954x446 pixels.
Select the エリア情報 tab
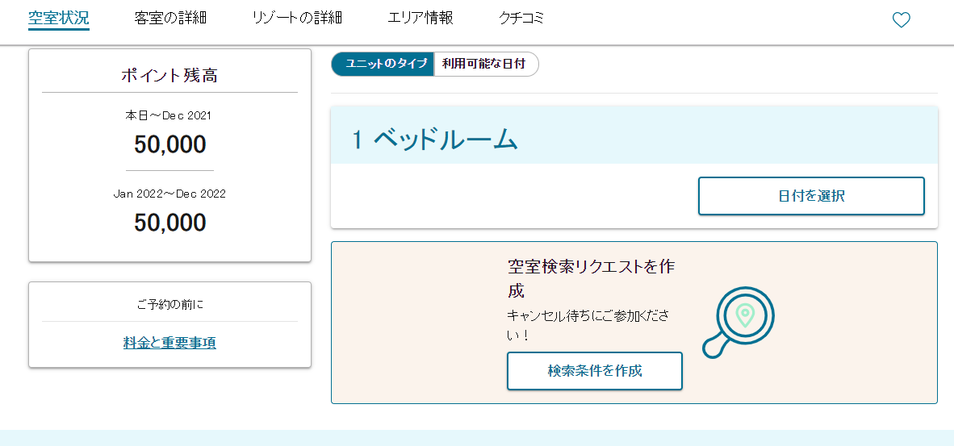click(421, 19)
